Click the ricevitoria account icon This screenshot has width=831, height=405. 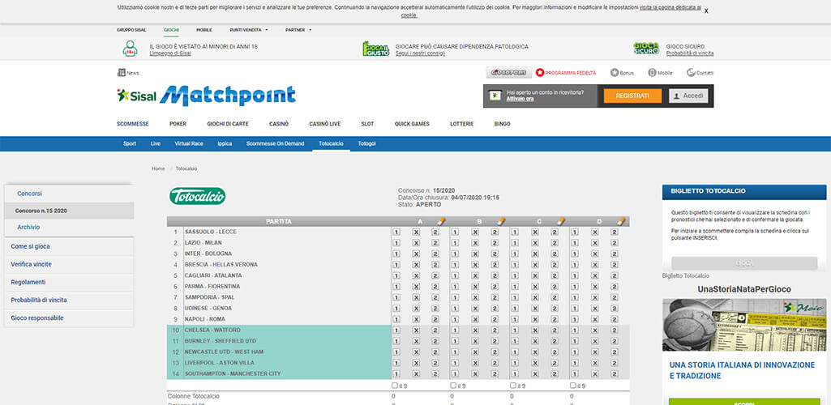click(494, 96)
